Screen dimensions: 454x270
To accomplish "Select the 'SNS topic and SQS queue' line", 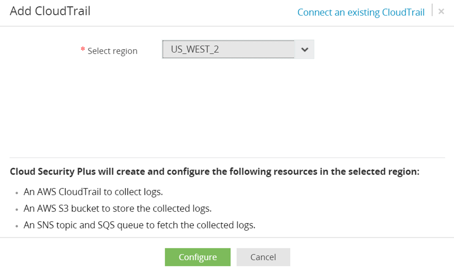I will (139, 225).
